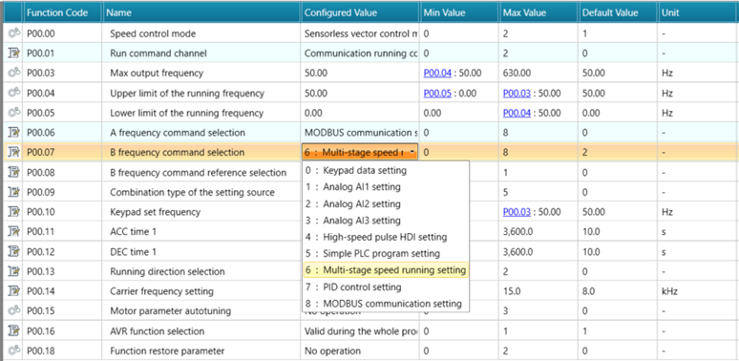The height and width of the screenshot is (361, 739).
Task: Click 630.00 max value cell
Action: [539, 73]
